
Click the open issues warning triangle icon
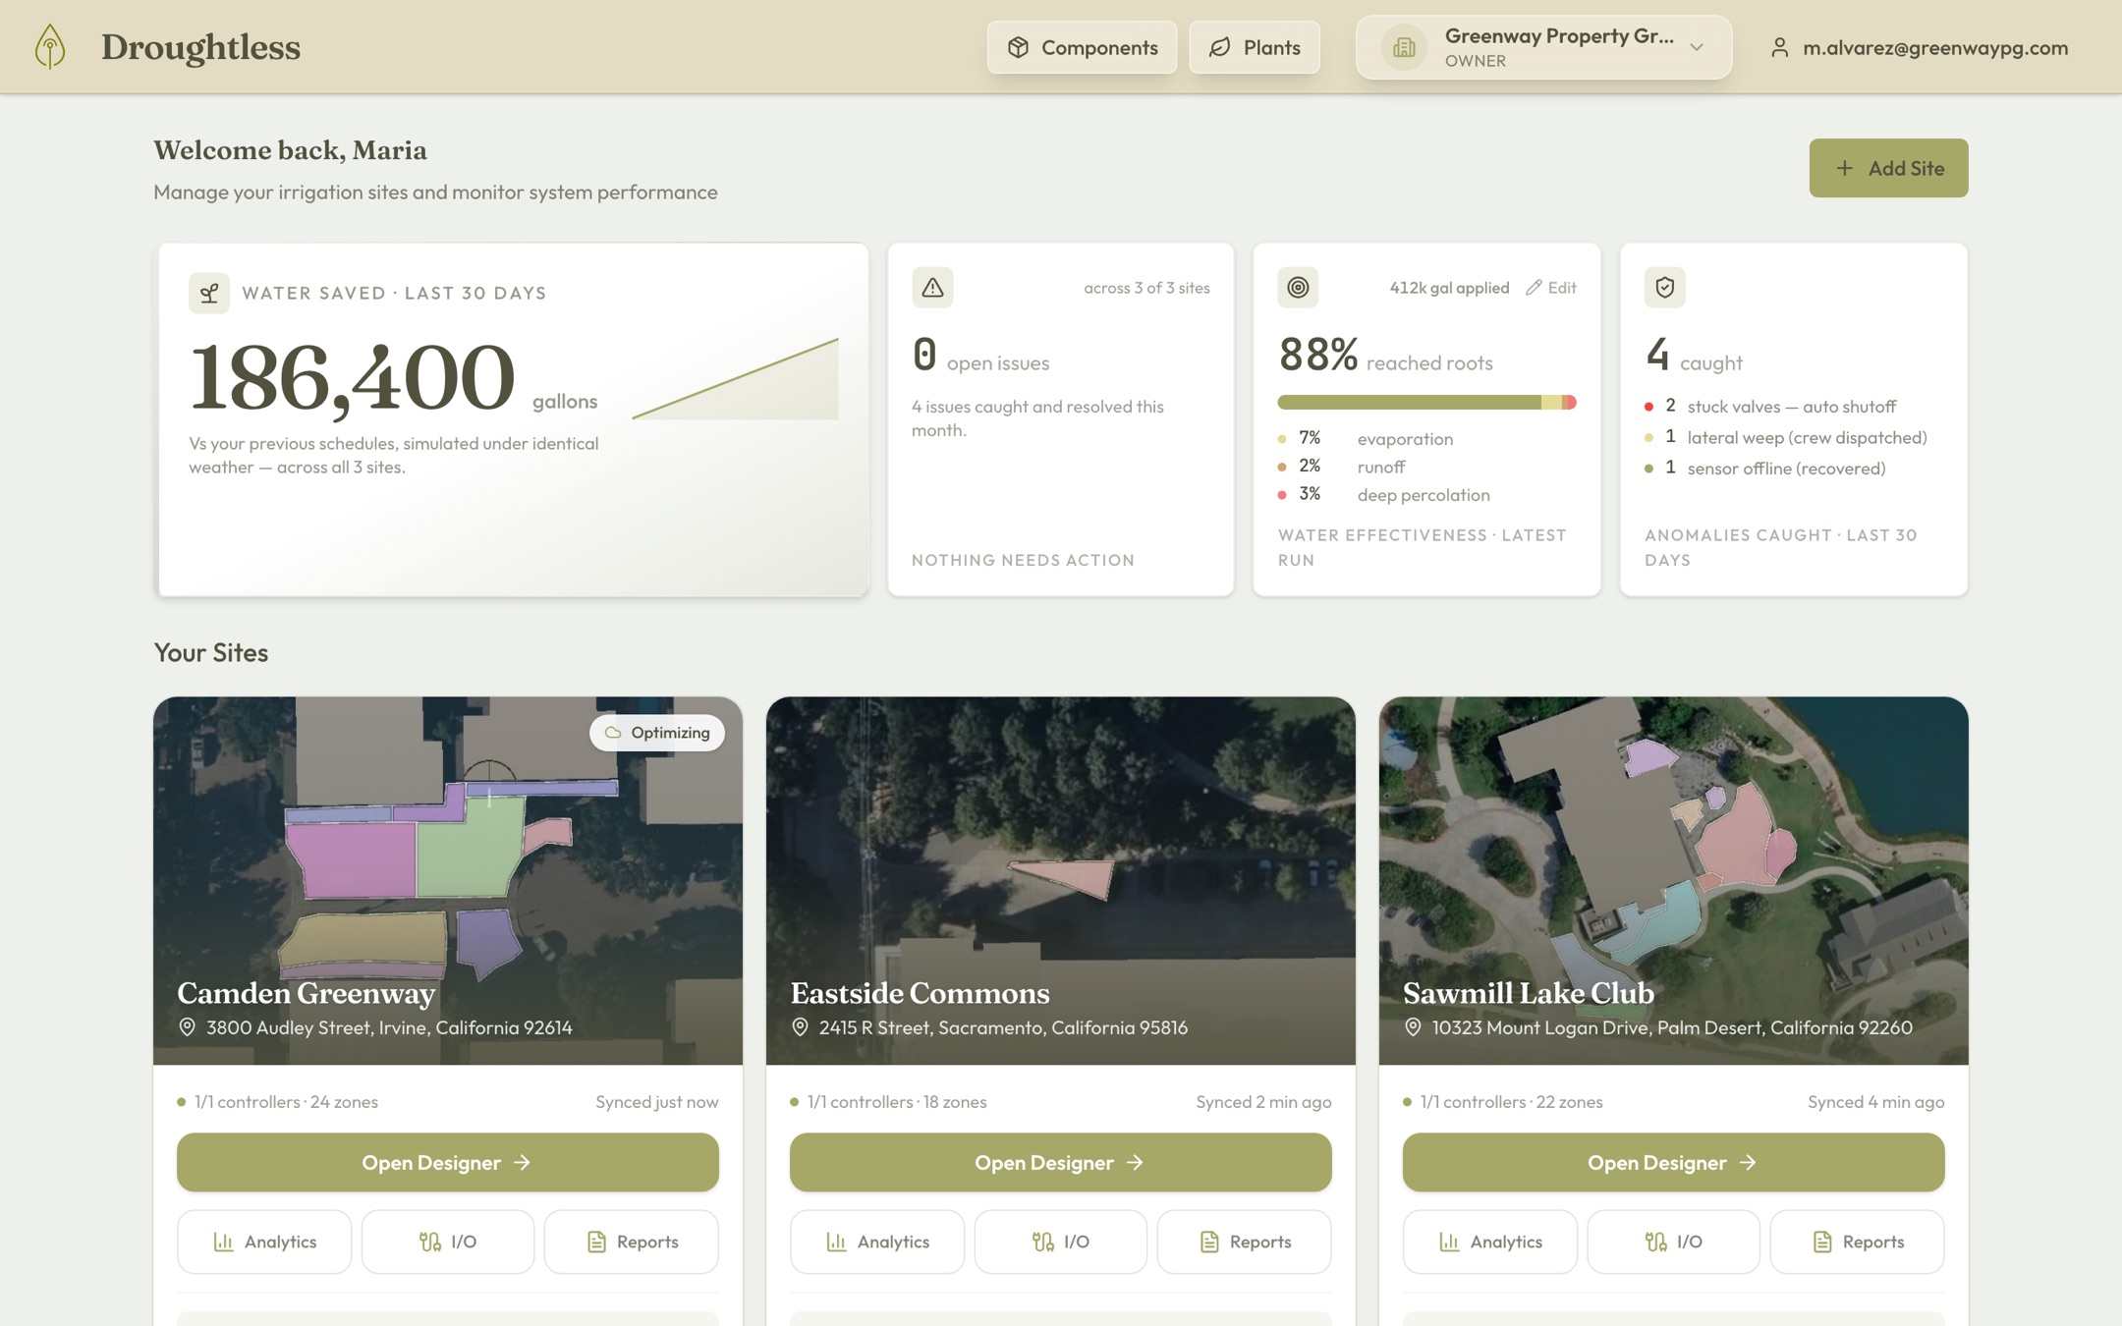tap(932, 288)
